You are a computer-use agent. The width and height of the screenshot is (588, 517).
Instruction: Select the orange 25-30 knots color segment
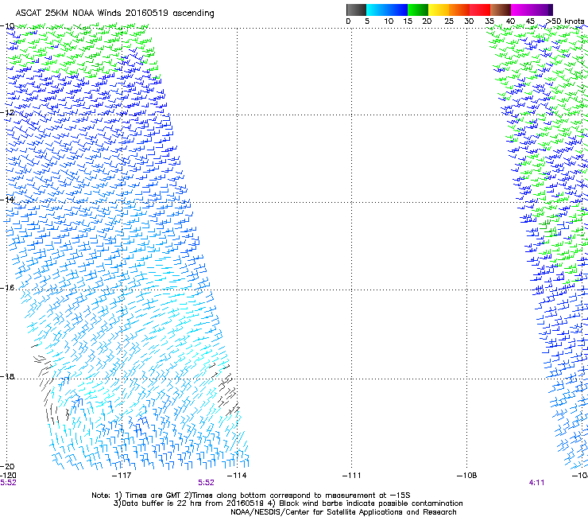pyautogui.click(x=459, y=10)
